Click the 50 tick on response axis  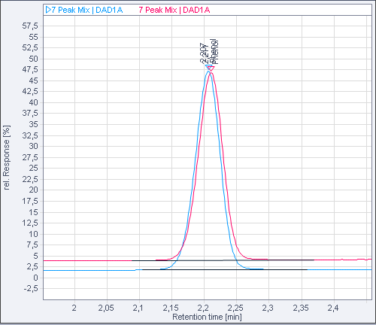[x=34, y=59]
